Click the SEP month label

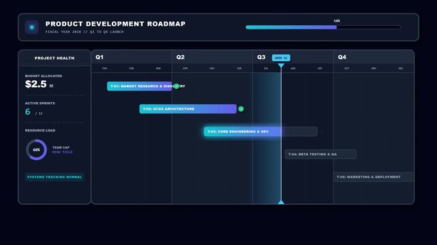click(x=320, y=69)
